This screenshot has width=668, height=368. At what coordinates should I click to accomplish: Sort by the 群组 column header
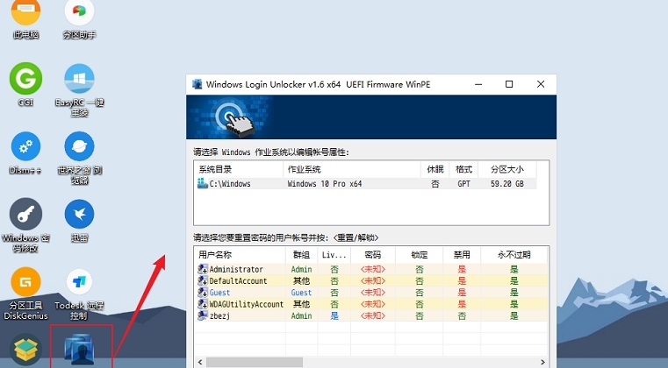(x=302, y=254)
